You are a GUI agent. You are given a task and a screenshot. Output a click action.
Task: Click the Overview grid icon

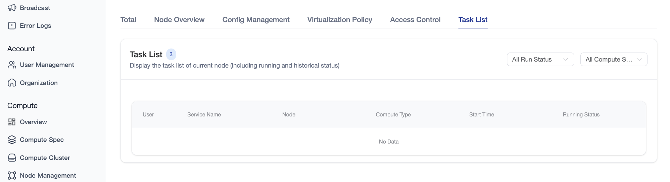click(12, 122)
